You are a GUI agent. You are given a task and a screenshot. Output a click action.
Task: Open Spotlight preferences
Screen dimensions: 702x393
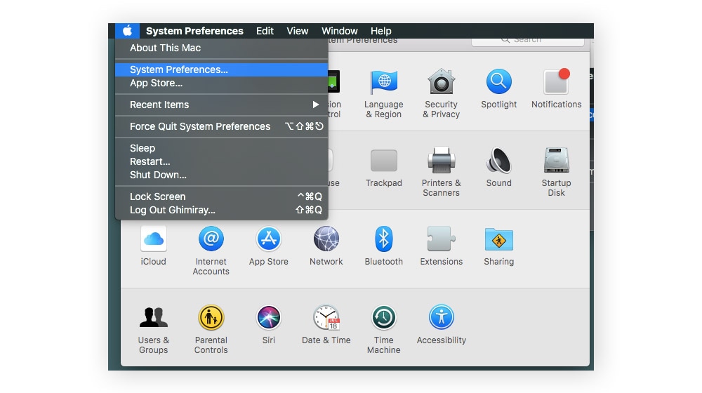click(x=498, y=88)
